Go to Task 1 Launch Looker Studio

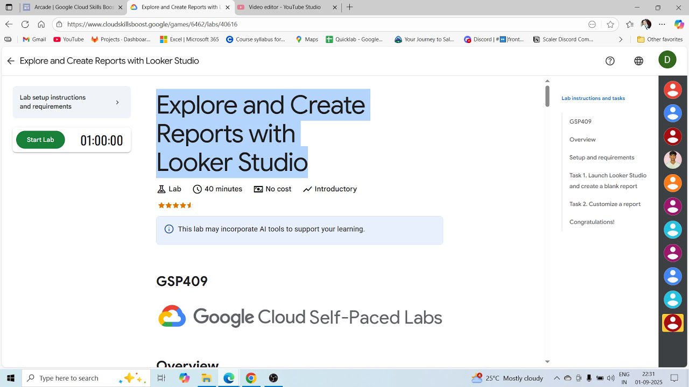click(608, 181)
